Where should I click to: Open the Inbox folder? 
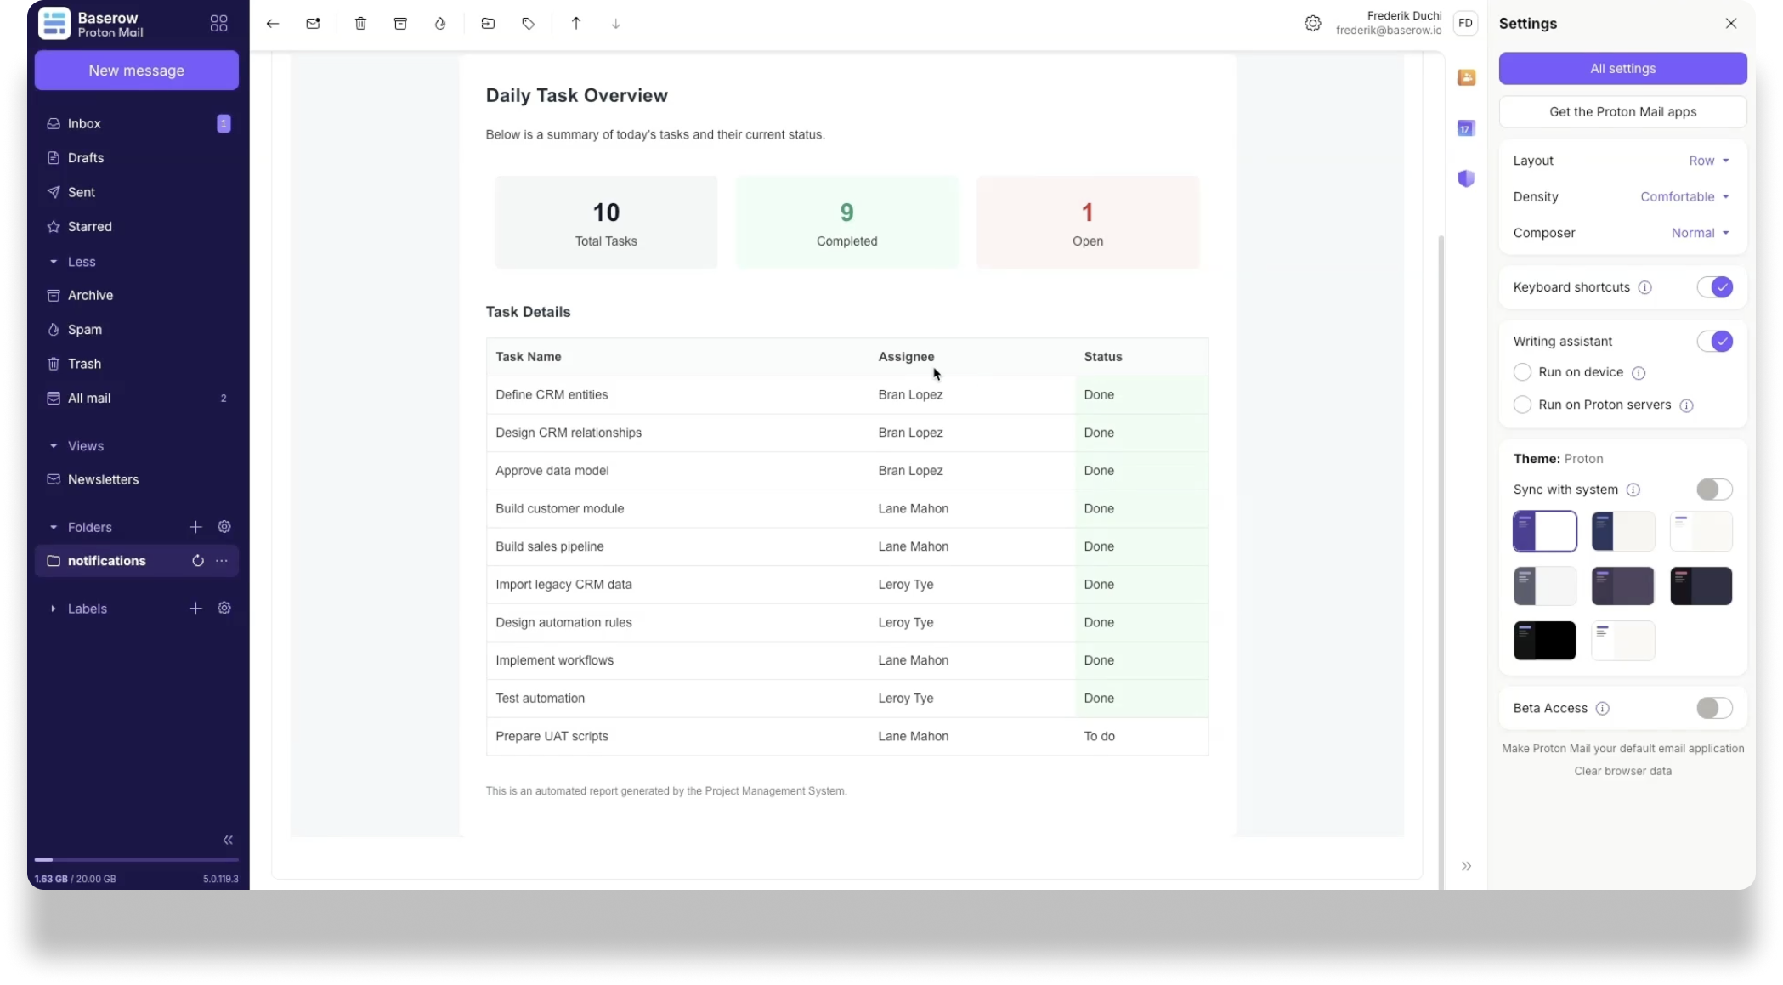point(136,124)
